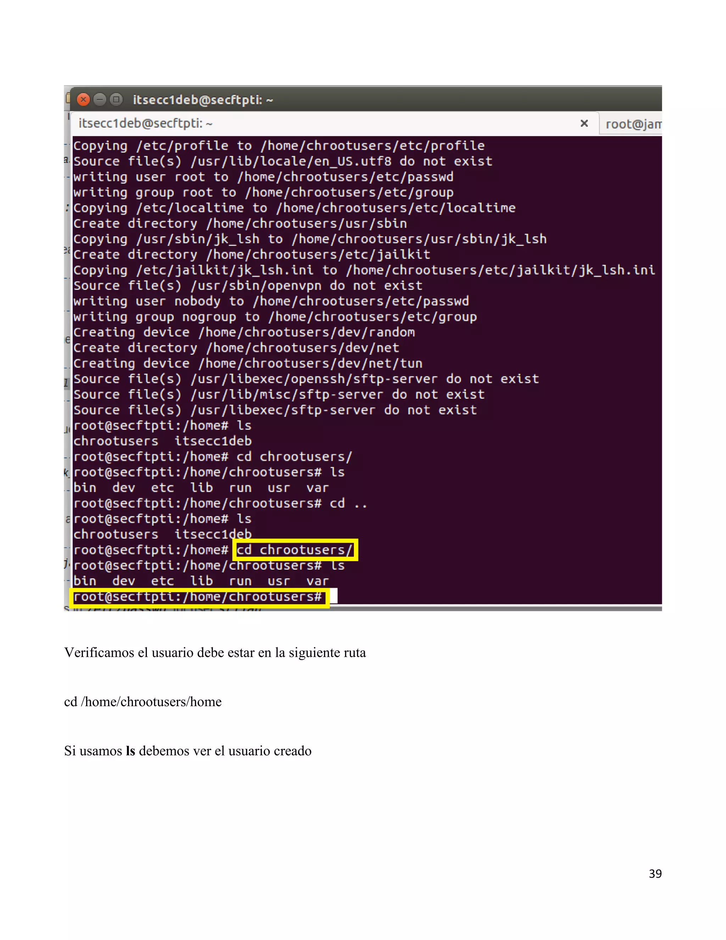The height and width of the screenshot is (940, 726).
Task: Click the highlighted cd chrootusers/ command
Action: (295, 550)
